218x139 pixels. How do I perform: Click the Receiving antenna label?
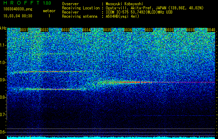[80, 16]
